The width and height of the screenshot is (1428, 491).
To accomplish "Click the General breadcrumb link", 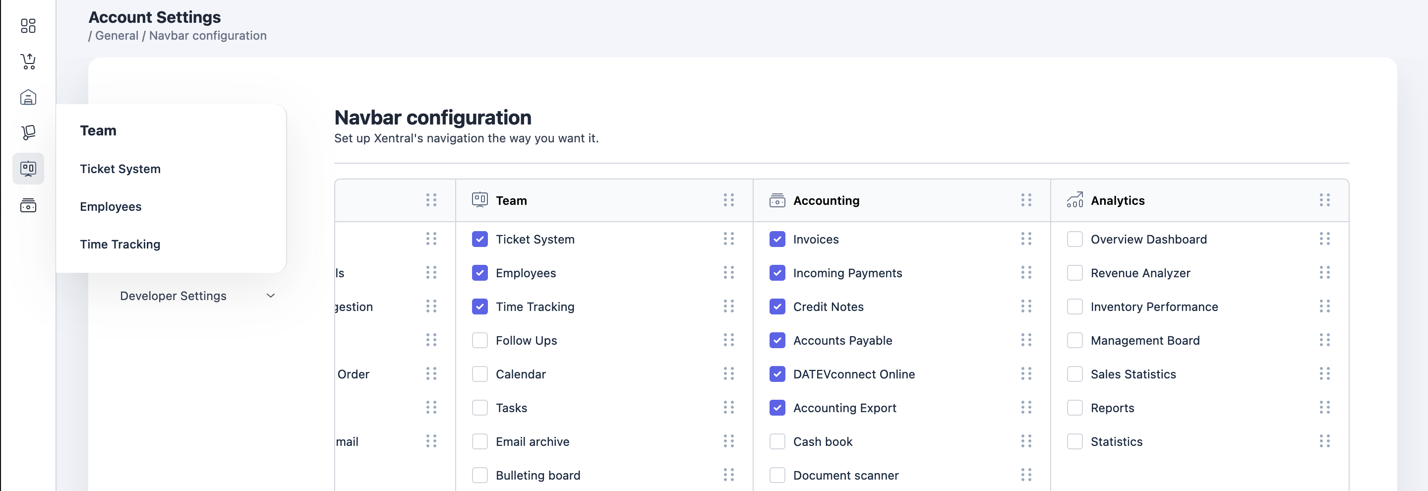I will (x=117, y=36).
